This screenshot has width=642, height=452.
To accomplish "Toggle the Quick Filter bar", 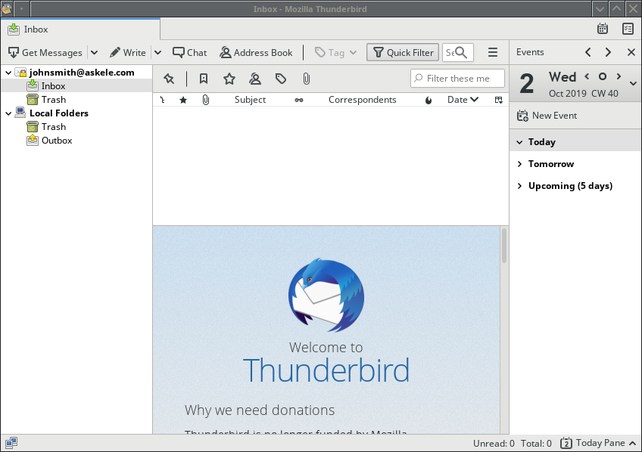I will pyautogui.click(x=402, y=52).
